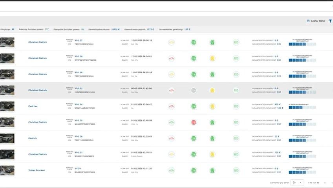Click yellow badge icon in WI-L 01 row
Viewport: 333px width, 188px height.
pos(212,90)
